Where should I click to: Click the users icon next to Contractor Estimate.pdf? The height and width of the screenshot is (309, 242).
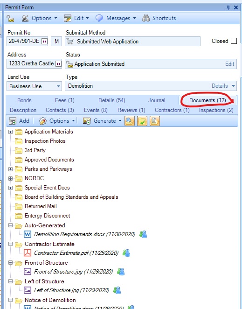tap(126, 253)
